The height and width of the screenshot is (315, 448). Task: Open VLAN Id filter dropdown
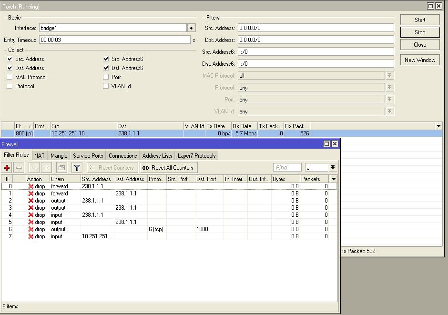coord(390,112)
